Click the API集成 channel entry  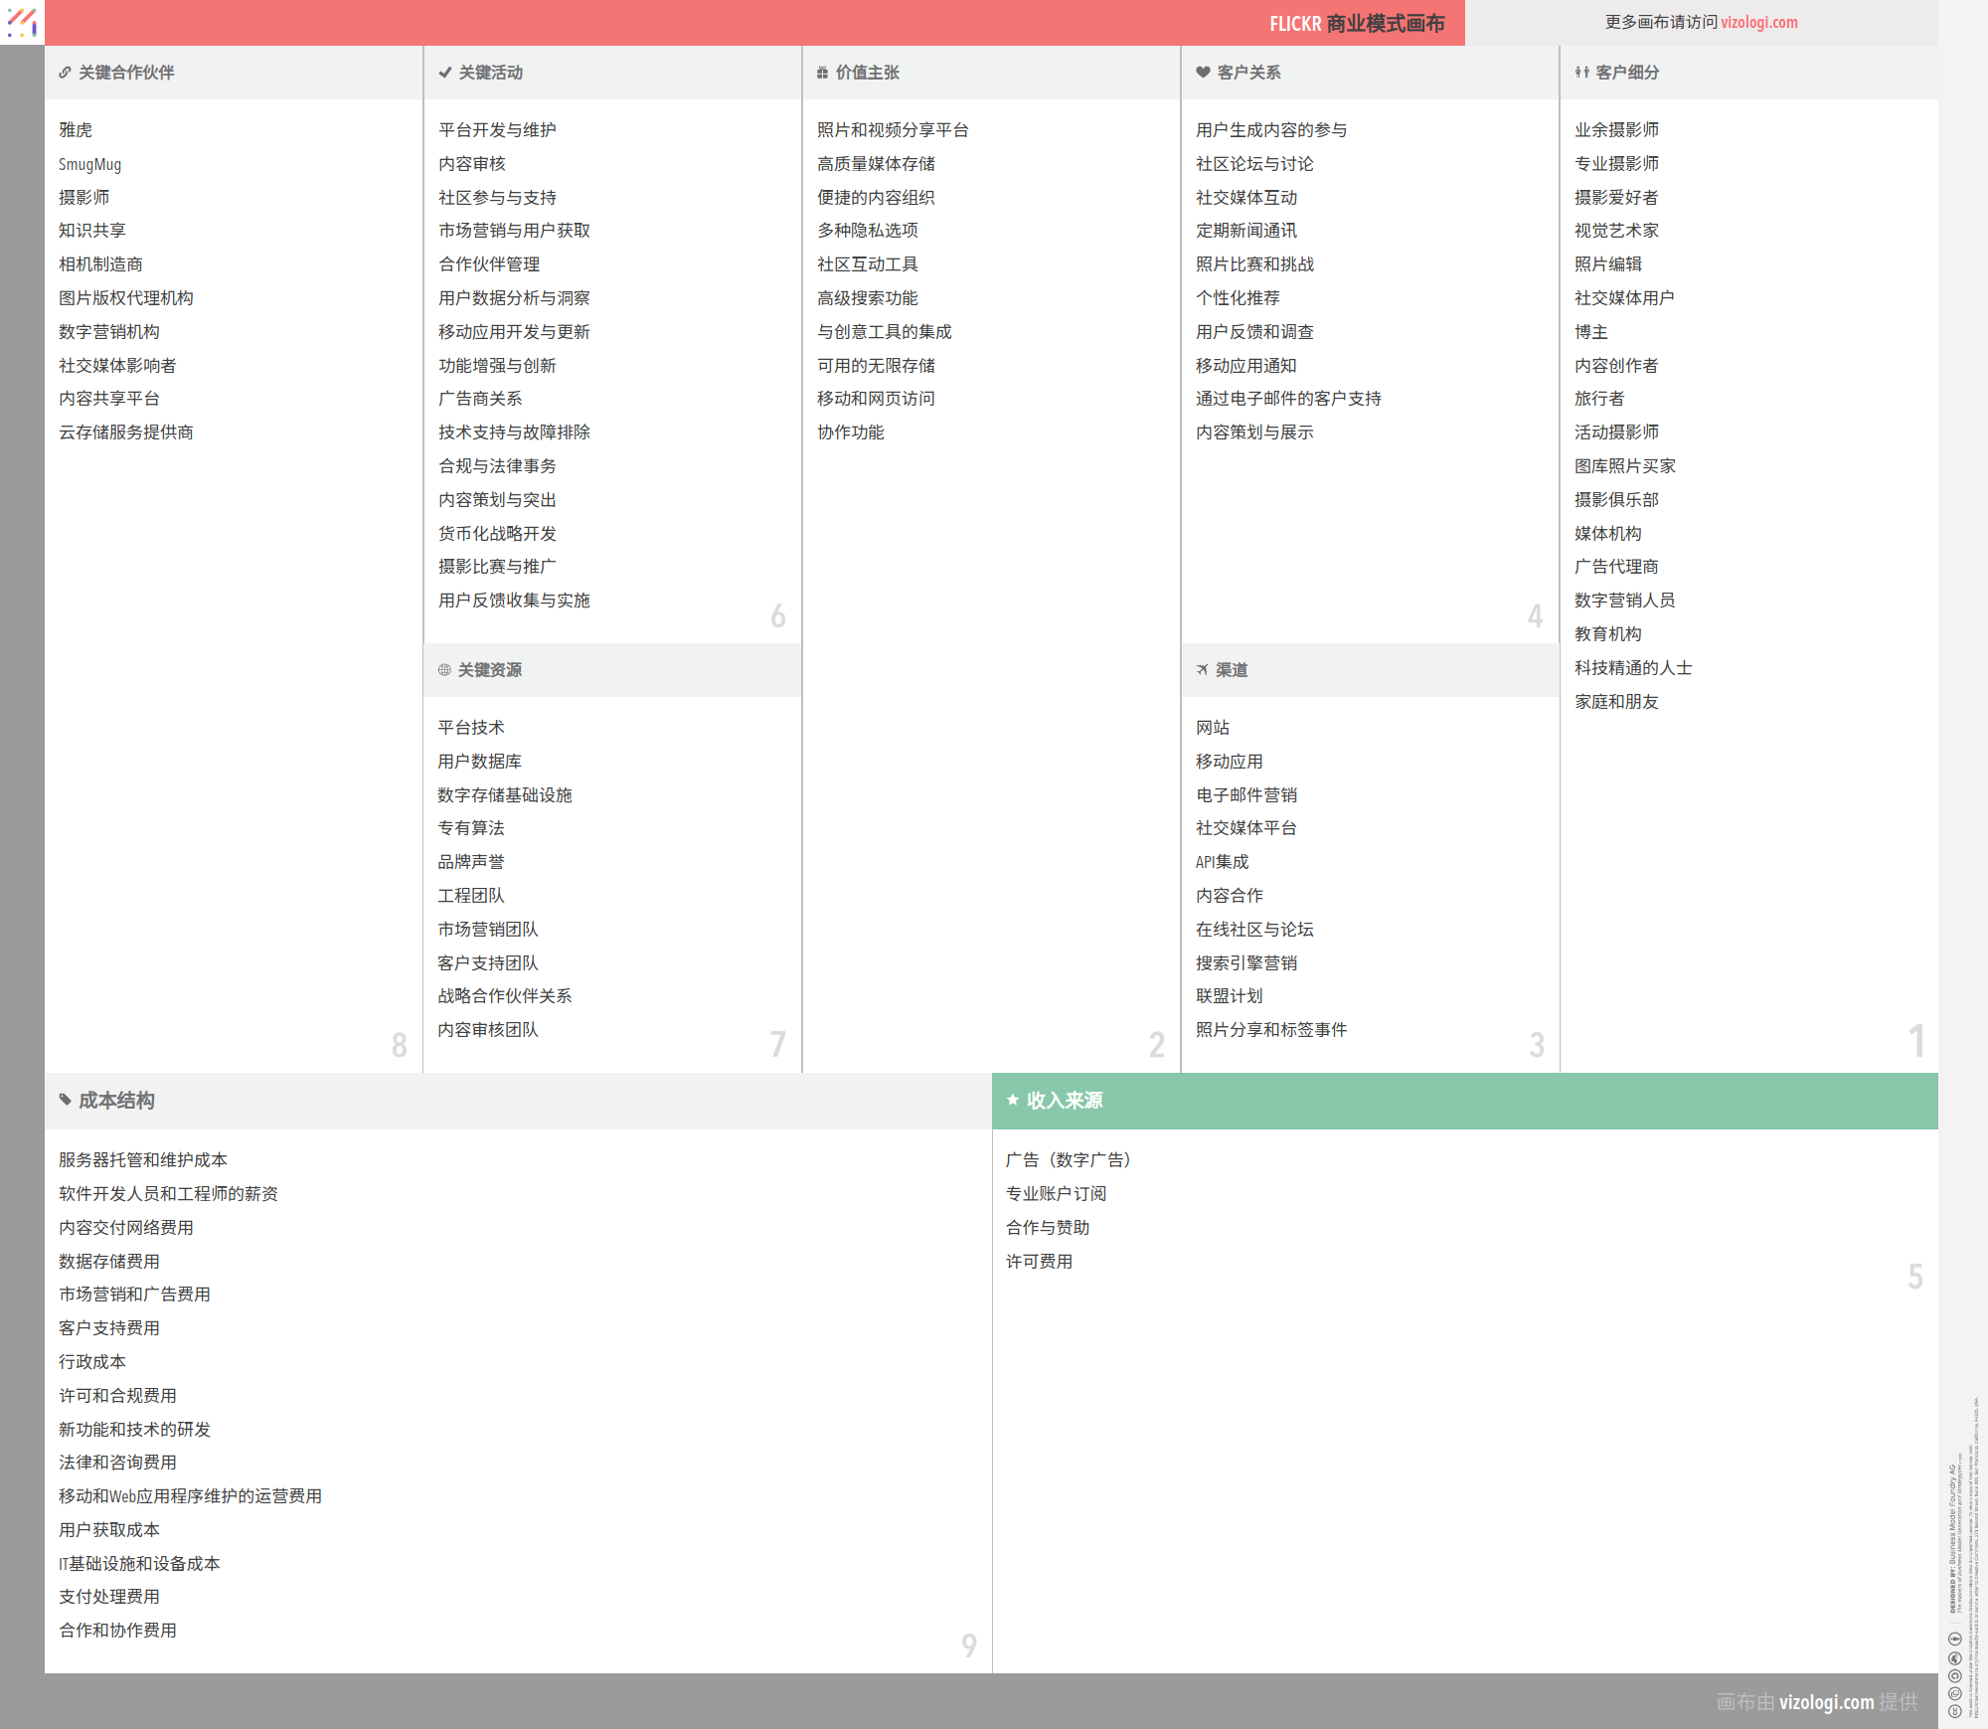(1222, 862)
